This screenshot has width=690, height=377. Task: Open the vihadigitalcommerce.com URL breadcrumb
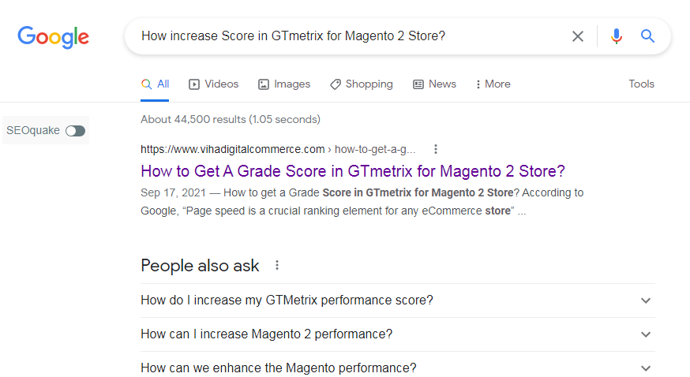(278, 149)
